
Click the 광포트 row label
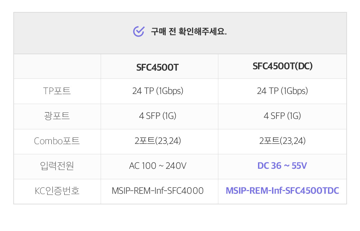point(57,116)
